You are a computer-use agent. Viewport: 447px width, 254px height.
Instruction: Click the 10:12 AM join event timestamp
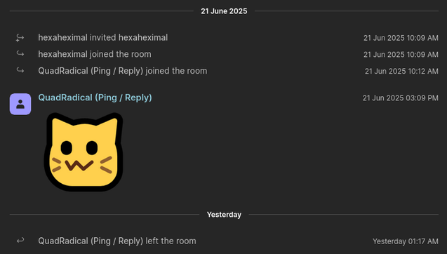tap(401, 72)
